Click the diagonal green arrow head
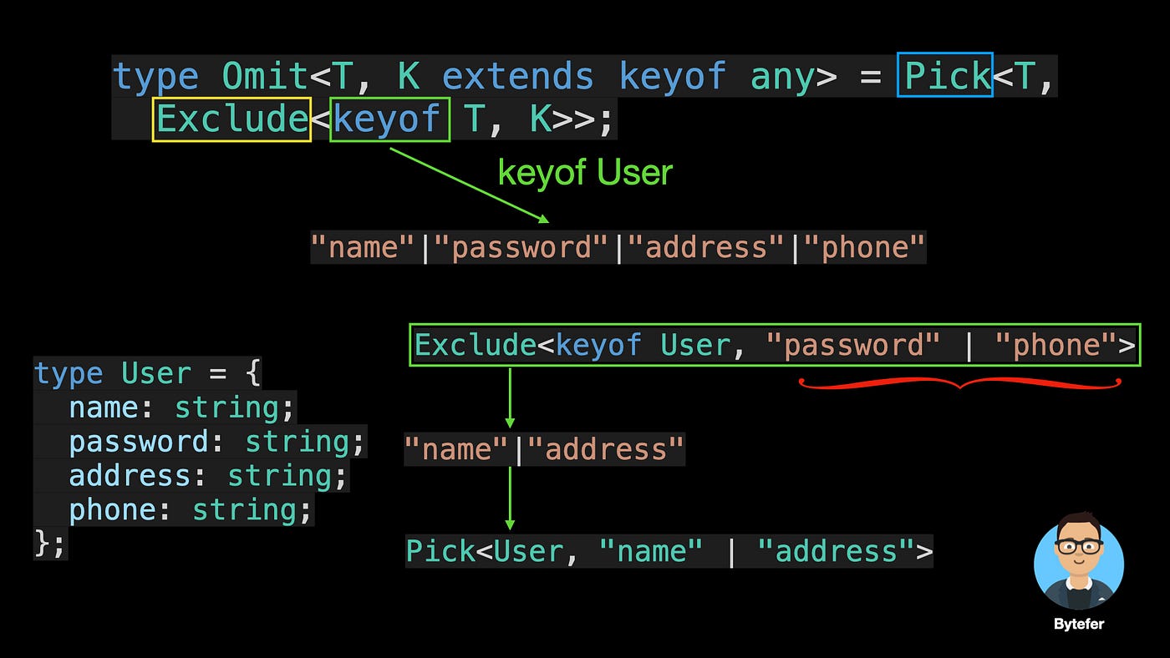Image resolution: width=1170 pixels, height=658 pixels. pos(543,219)
